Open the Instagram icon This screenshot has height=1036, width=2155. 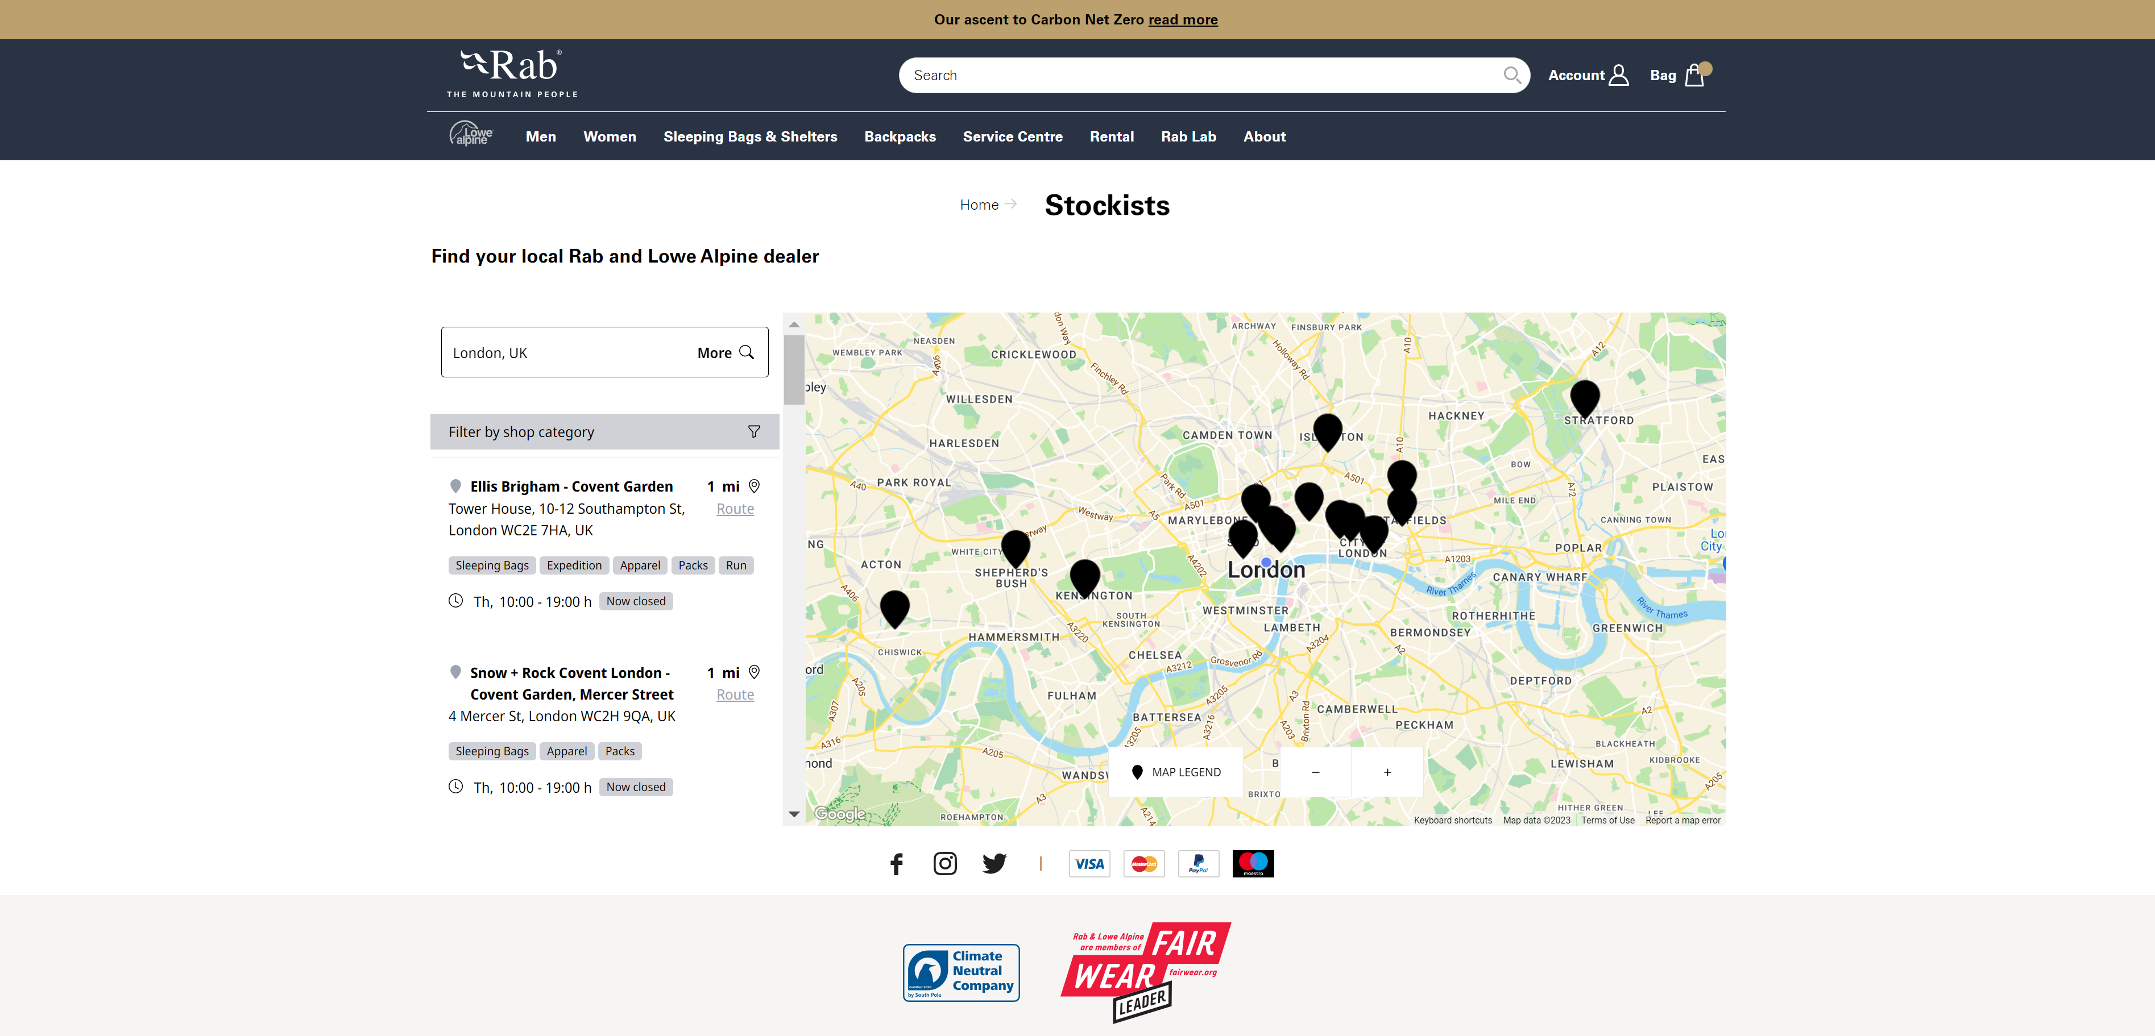point(944,864)
